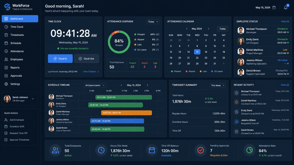Click the Pending Approvals checkmark icon
Image resolution: width=294 pixels, height=165 pixels.
[x=201, y=150]
